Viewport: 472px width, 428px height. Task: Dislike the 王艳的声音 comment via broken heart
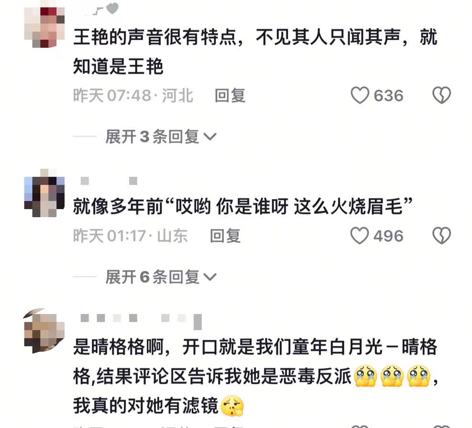pyautogui.click(x=441, y=95)
